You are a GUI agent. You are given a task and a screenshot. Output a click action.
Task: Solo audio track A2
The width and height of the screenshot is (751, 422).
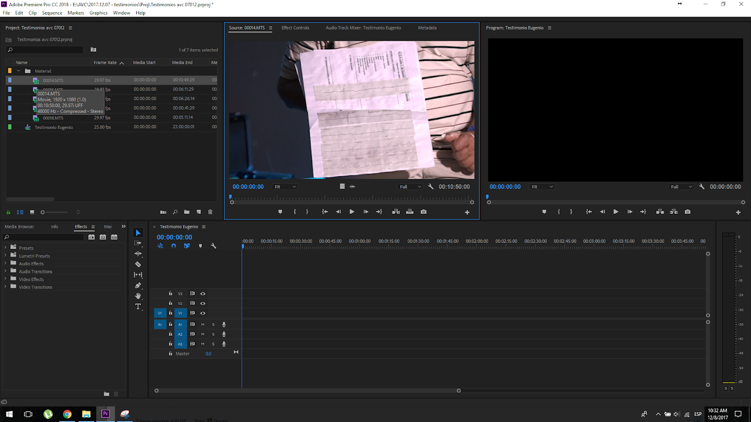(x=213, y=334)
